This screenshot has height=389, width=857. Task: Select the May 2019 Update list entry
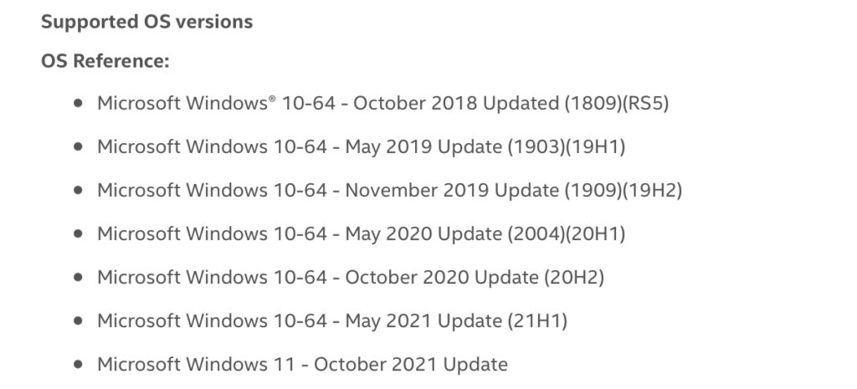(362, 147)
